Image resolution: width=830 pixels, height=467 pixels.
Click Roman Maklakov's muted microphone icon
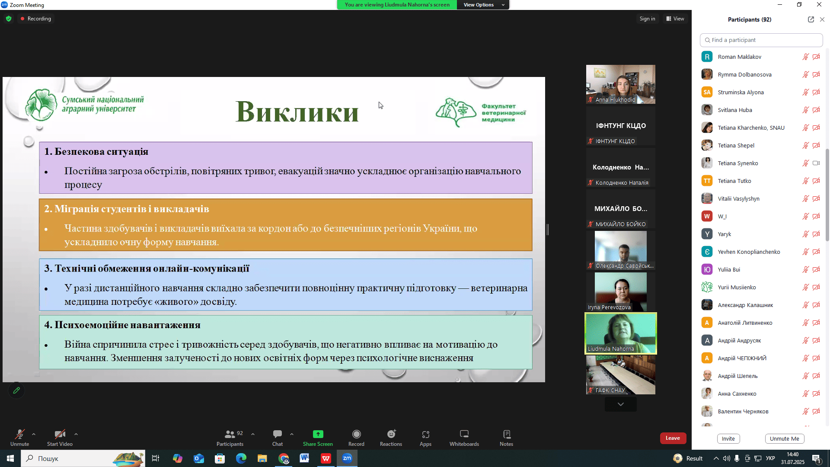805,57
